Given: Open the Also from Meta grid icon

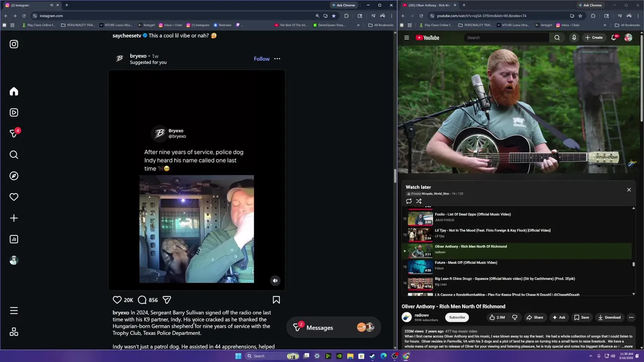Looking at the screenshot, I should pyautogui.click(x=14, y=332).
